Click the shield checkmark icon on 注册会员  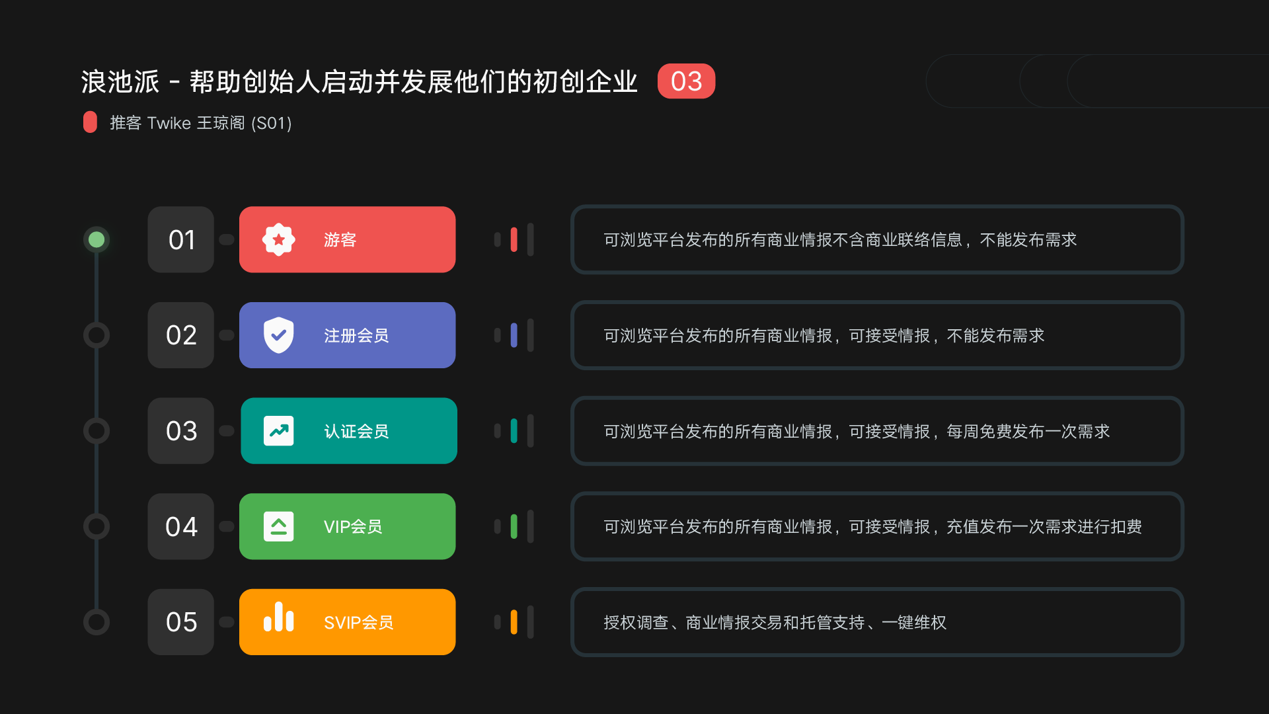point(279,335)
